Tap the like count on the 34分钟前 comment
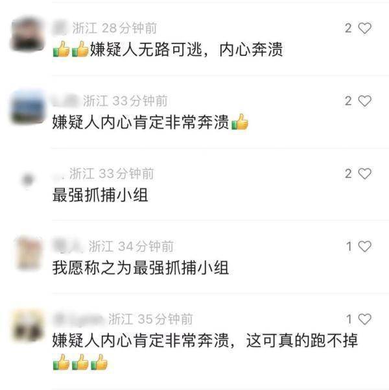The height and width of the screenshot is (390, 389). [349, 247]
